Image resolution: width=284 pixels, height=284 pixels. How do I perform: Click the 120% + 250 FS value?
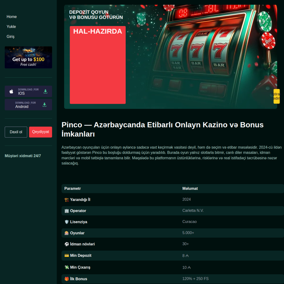tap(196, 279)
